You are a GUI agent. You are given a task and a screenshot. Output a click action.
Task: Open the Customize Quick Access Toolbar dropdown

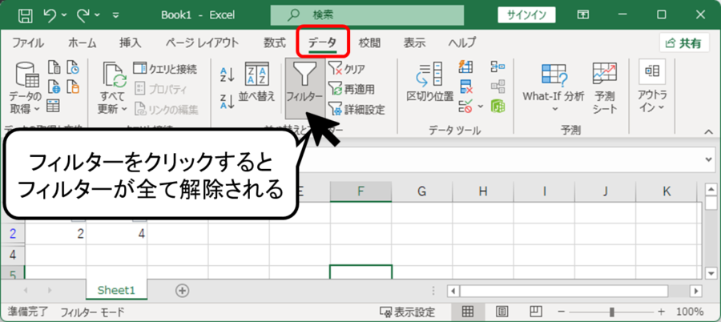coord(116,16)
